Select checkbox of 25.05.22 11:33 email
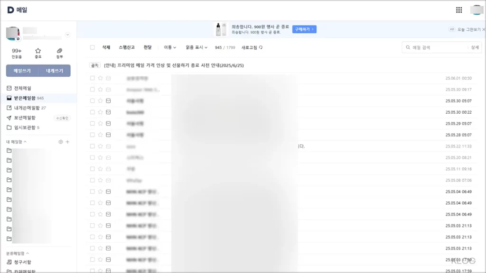486x273 pixels. click(x=93, y=146)
